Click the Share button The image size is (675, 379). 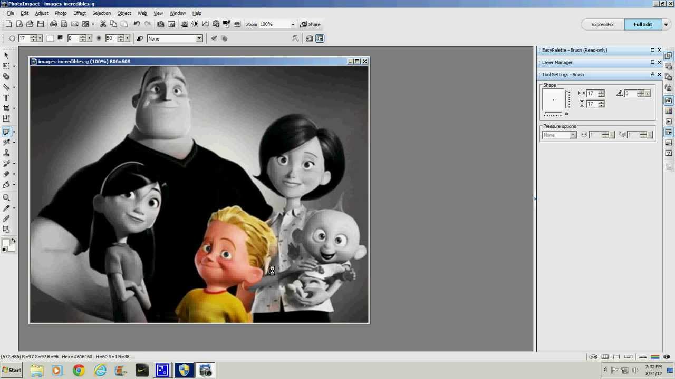[x=311, y=24]
